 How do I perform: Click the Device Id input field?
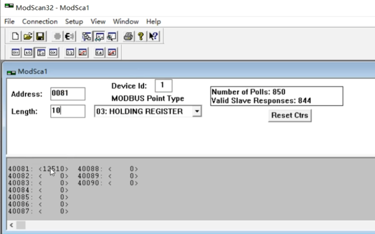click(x=163, y=85)
